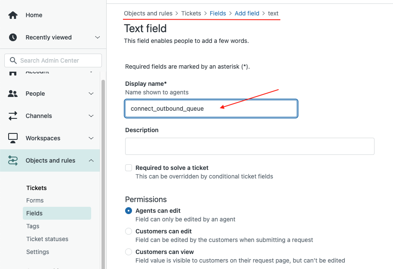Choose the Customers can view option

(128, 252)
